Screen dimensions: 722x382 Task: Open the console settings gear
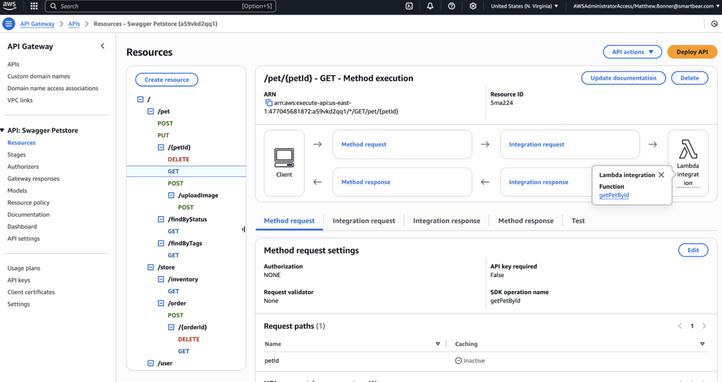[x=473, y=6]
